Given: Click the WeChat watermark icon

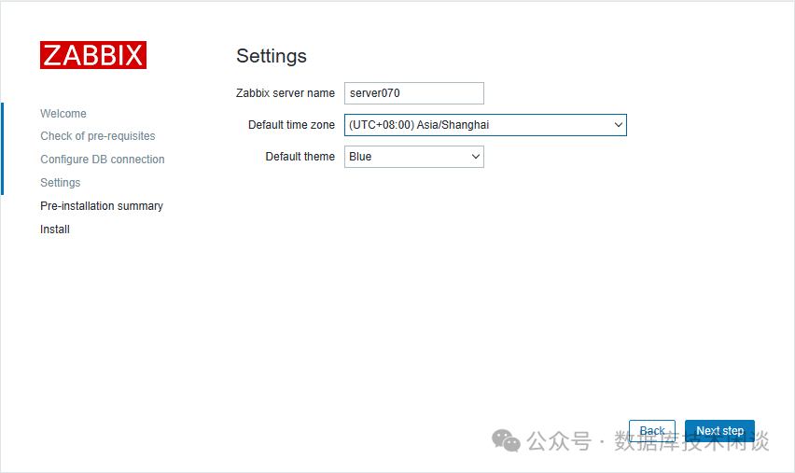Looking at the screenshot, I should click(x=507, y=440).
